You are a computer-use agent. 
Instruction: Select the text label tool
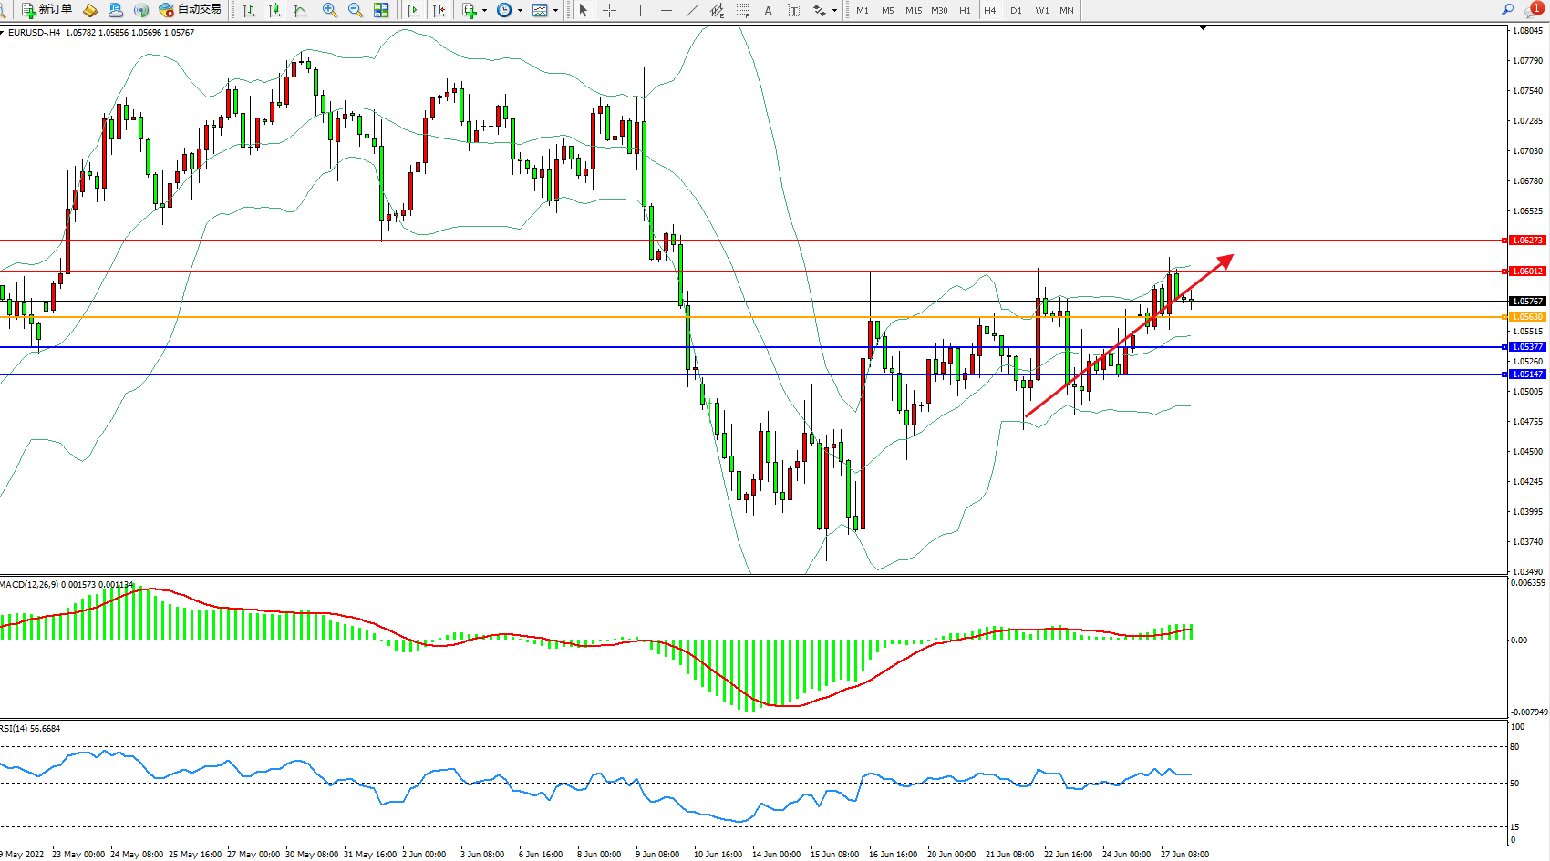click(x=793, y=10)
